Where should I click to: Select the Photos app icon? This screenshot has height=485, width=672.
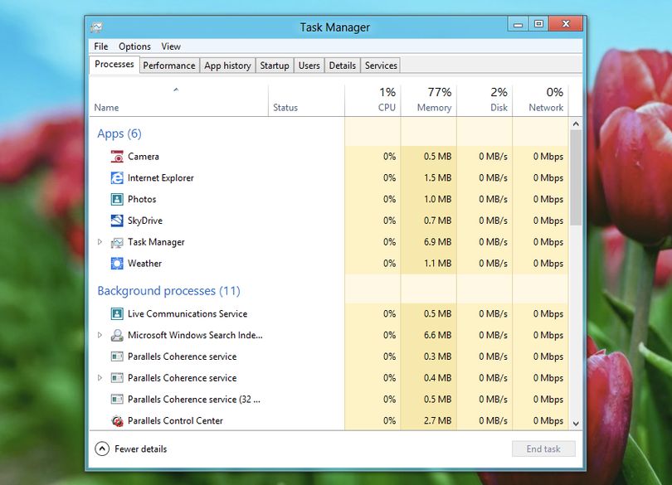click(x=117, y=199)
